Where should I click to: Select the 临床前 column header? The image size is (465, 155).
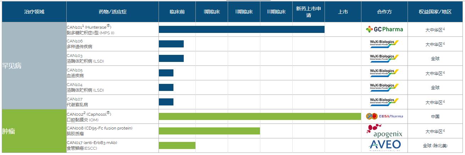[177, 12]
